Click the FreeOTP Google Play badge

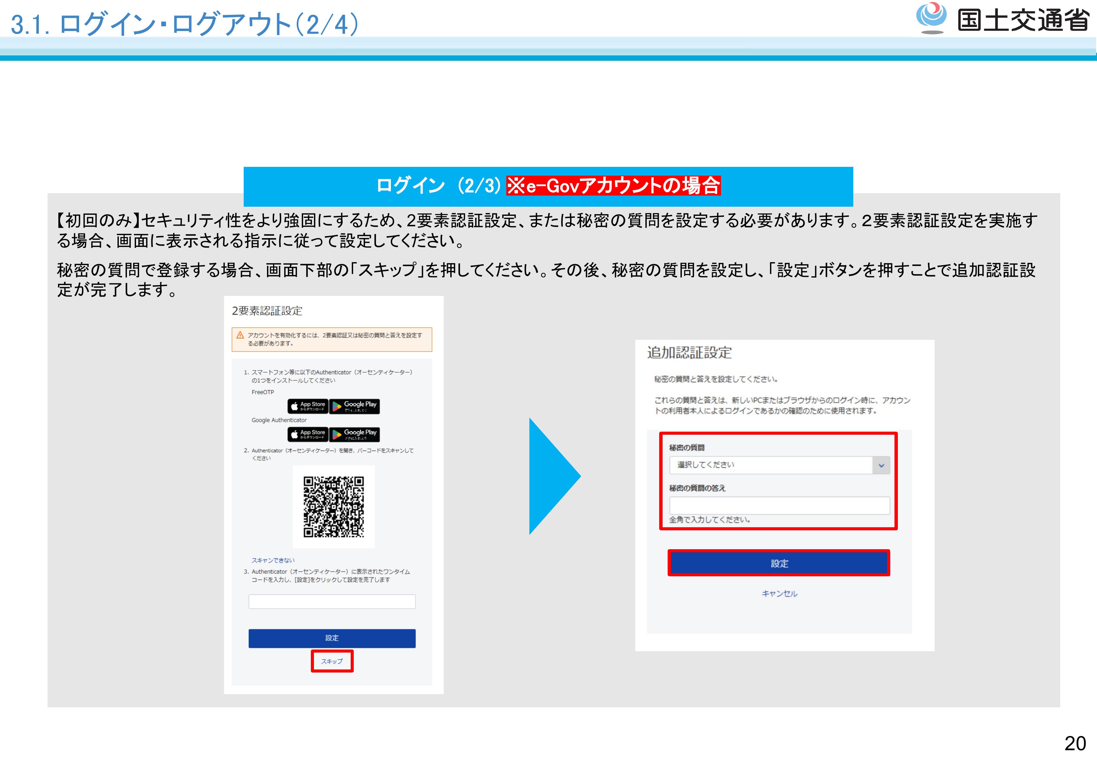click(354, 406)
